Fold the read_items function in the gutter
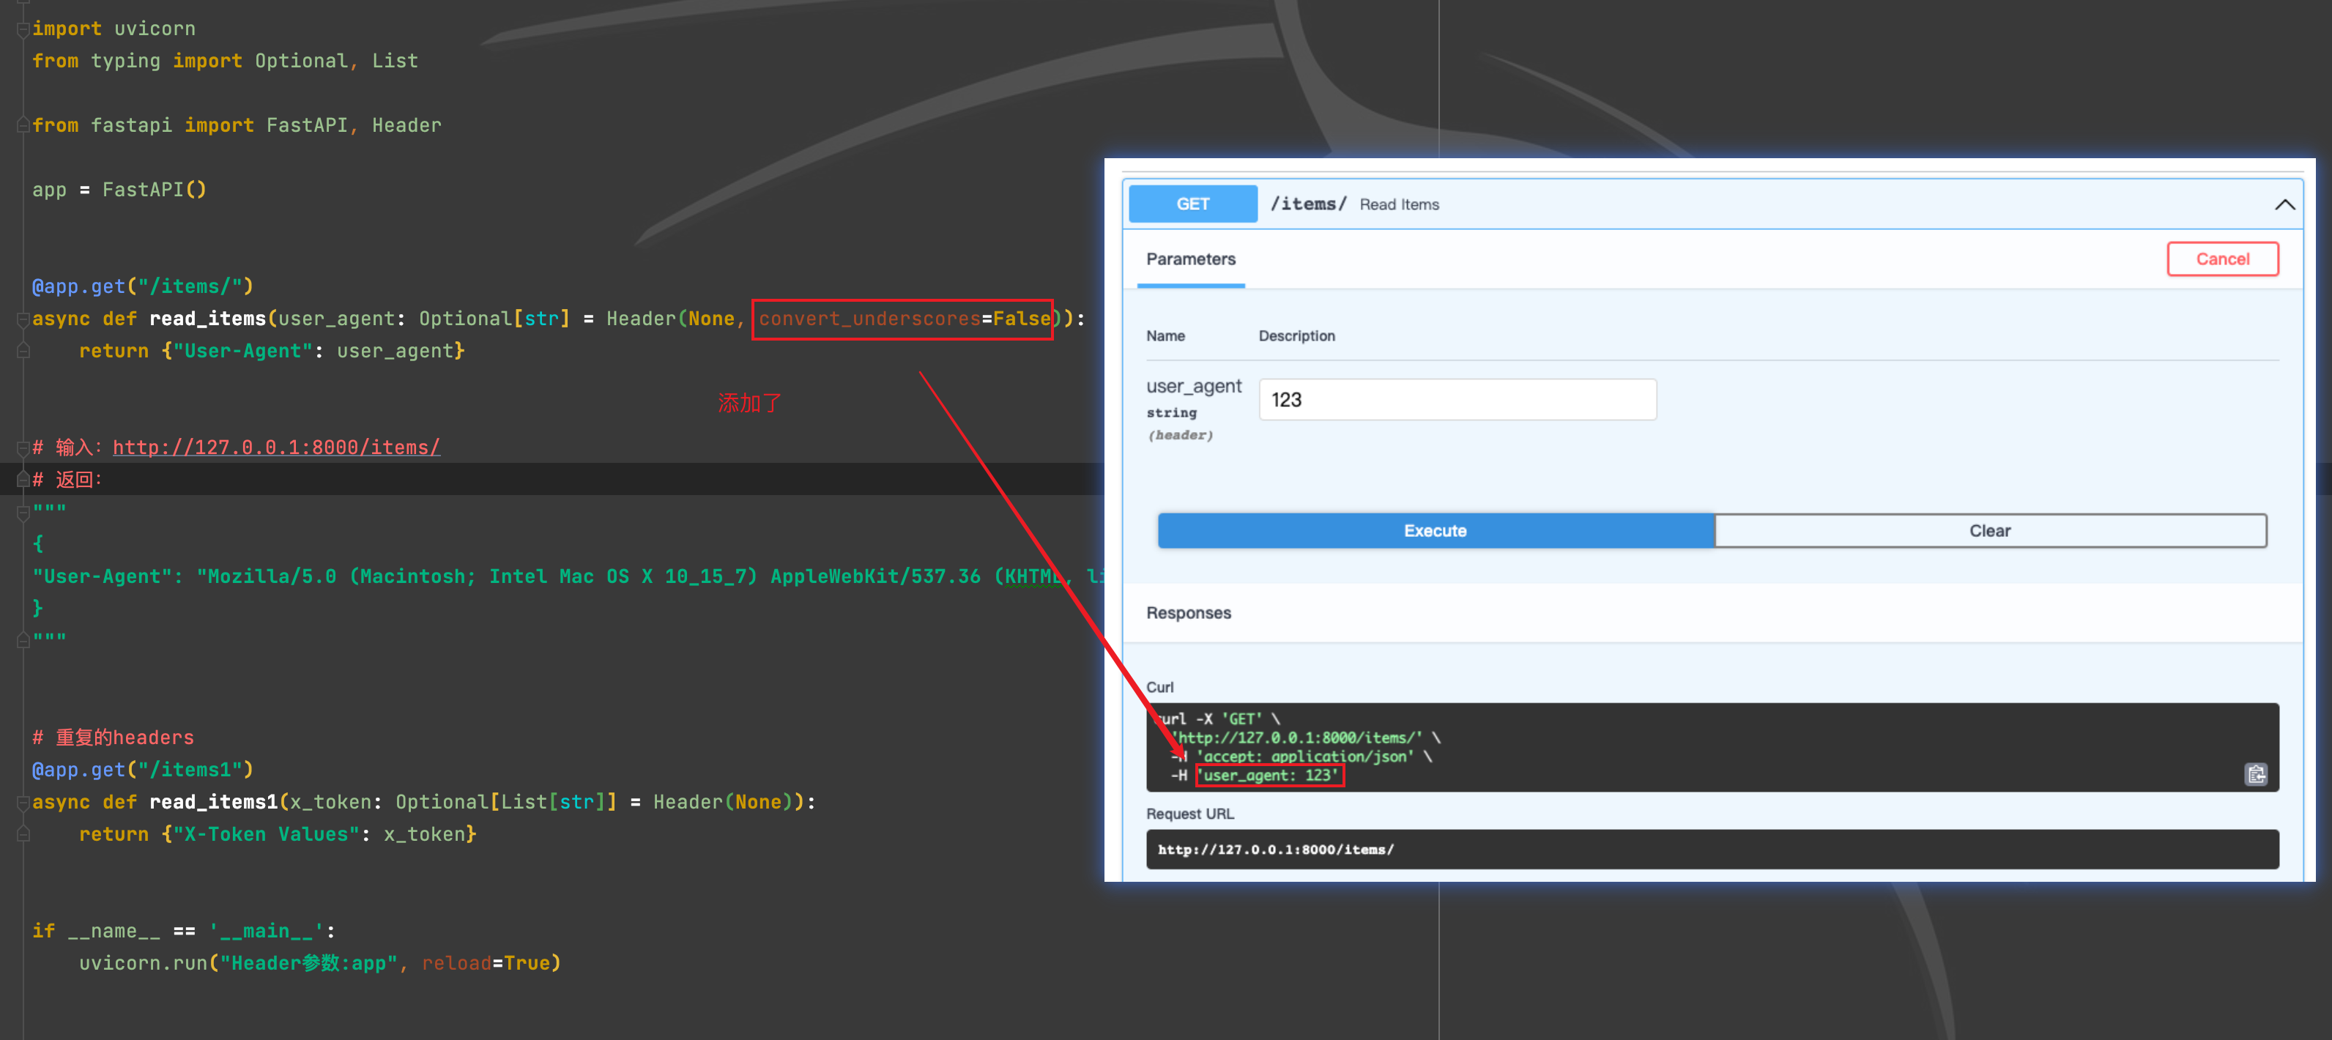 coord(23,319)
